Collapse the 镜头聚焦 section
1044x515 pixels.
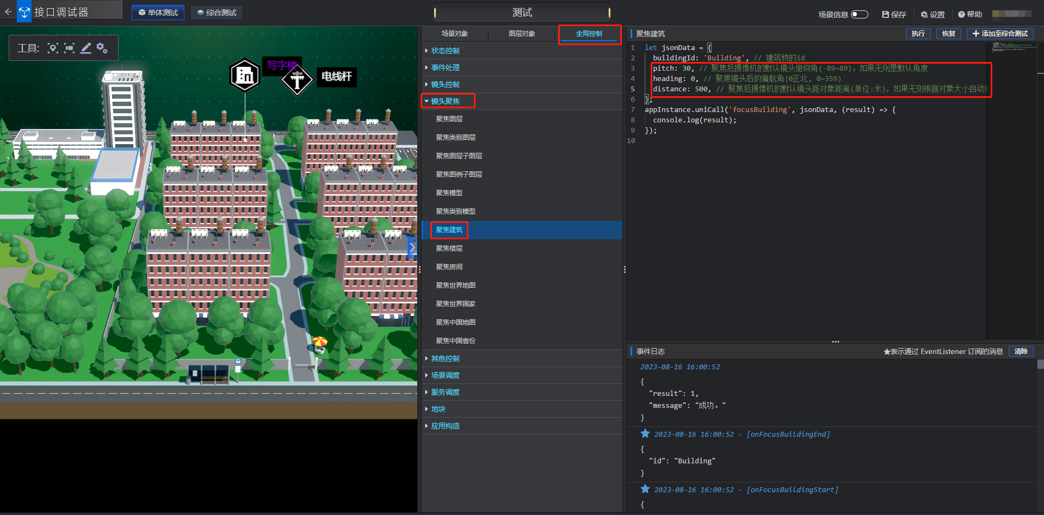445,101
